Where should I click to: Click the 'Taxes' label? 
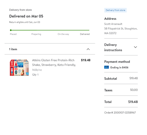pyautogui.click(x=108, y=90)
